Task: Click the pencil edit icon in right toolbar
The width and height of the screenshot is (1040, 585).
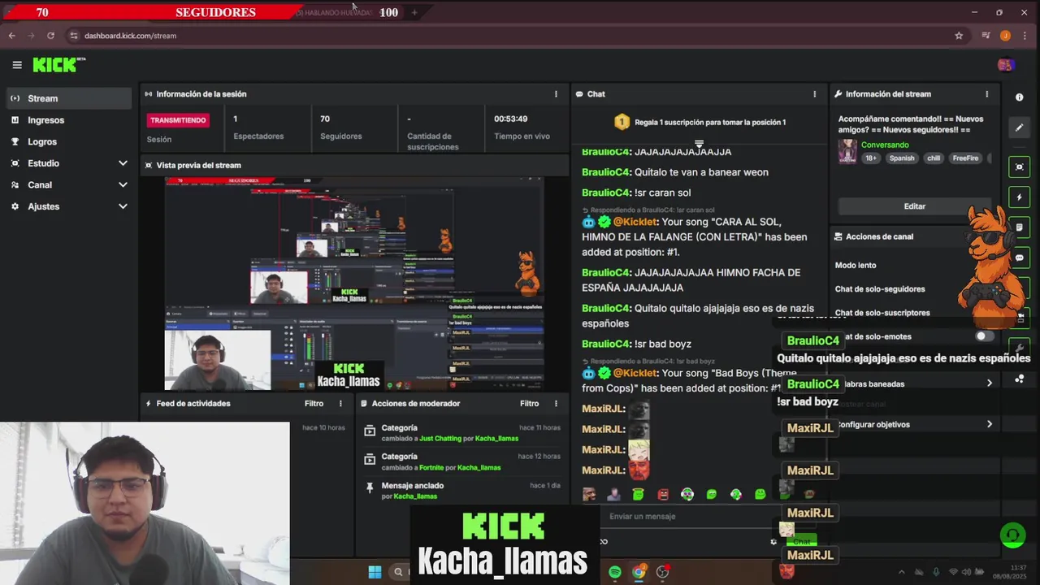Action: 1019,128
